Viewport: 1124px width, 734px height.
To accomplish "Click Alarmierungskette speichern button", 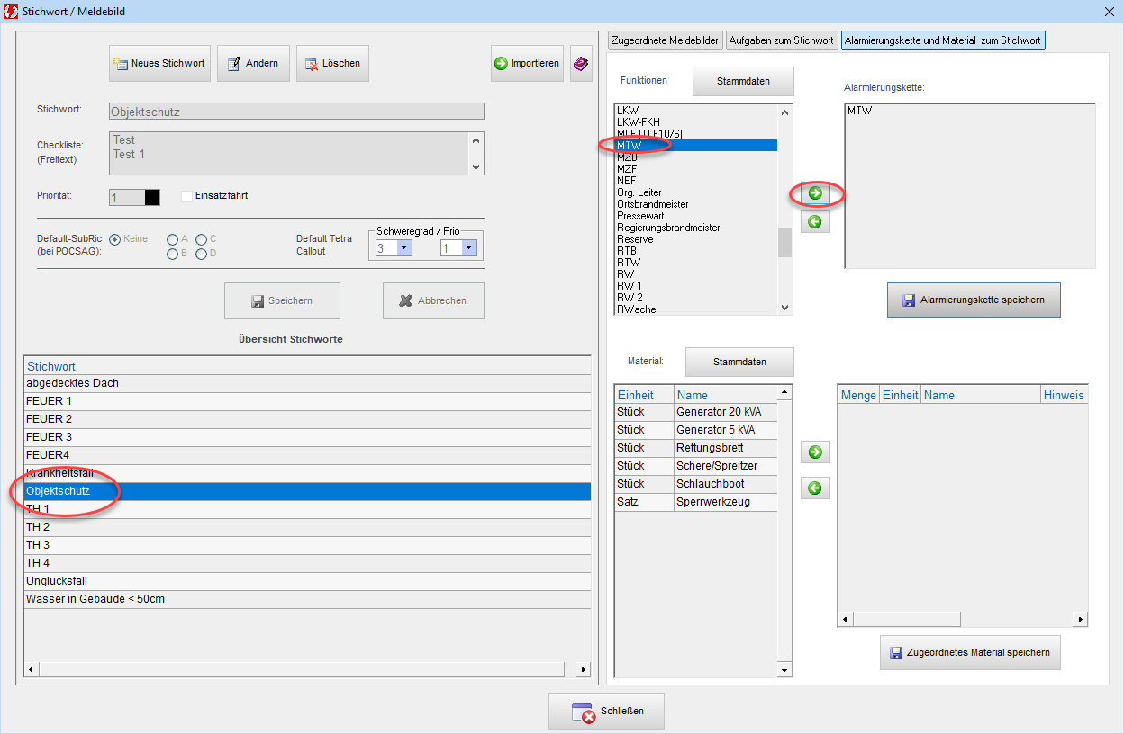I will point(974,300).
